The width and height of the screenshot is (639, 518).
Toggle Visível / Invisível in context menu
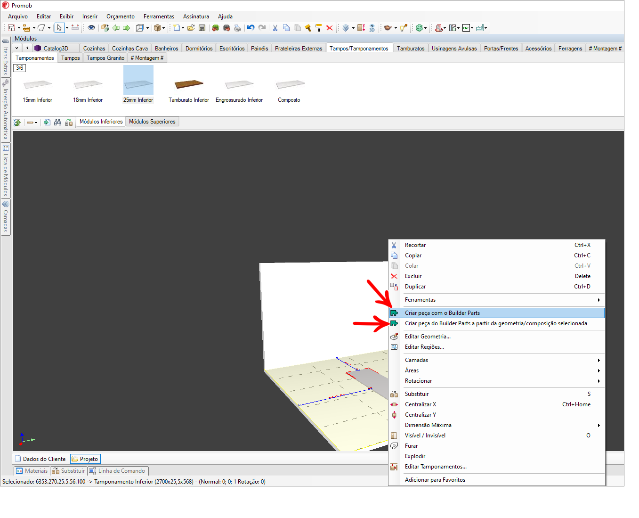coord(425,436)
